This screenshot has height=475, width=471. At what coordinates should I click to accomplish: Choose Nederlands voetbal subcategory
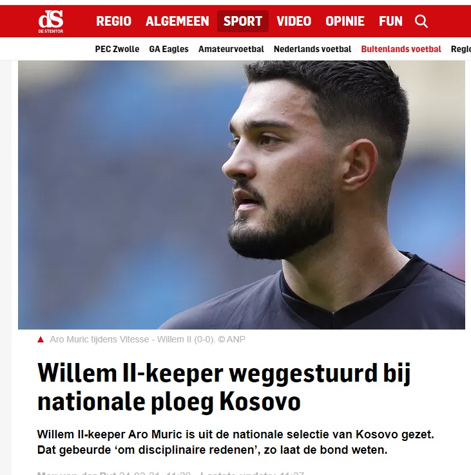312,49
